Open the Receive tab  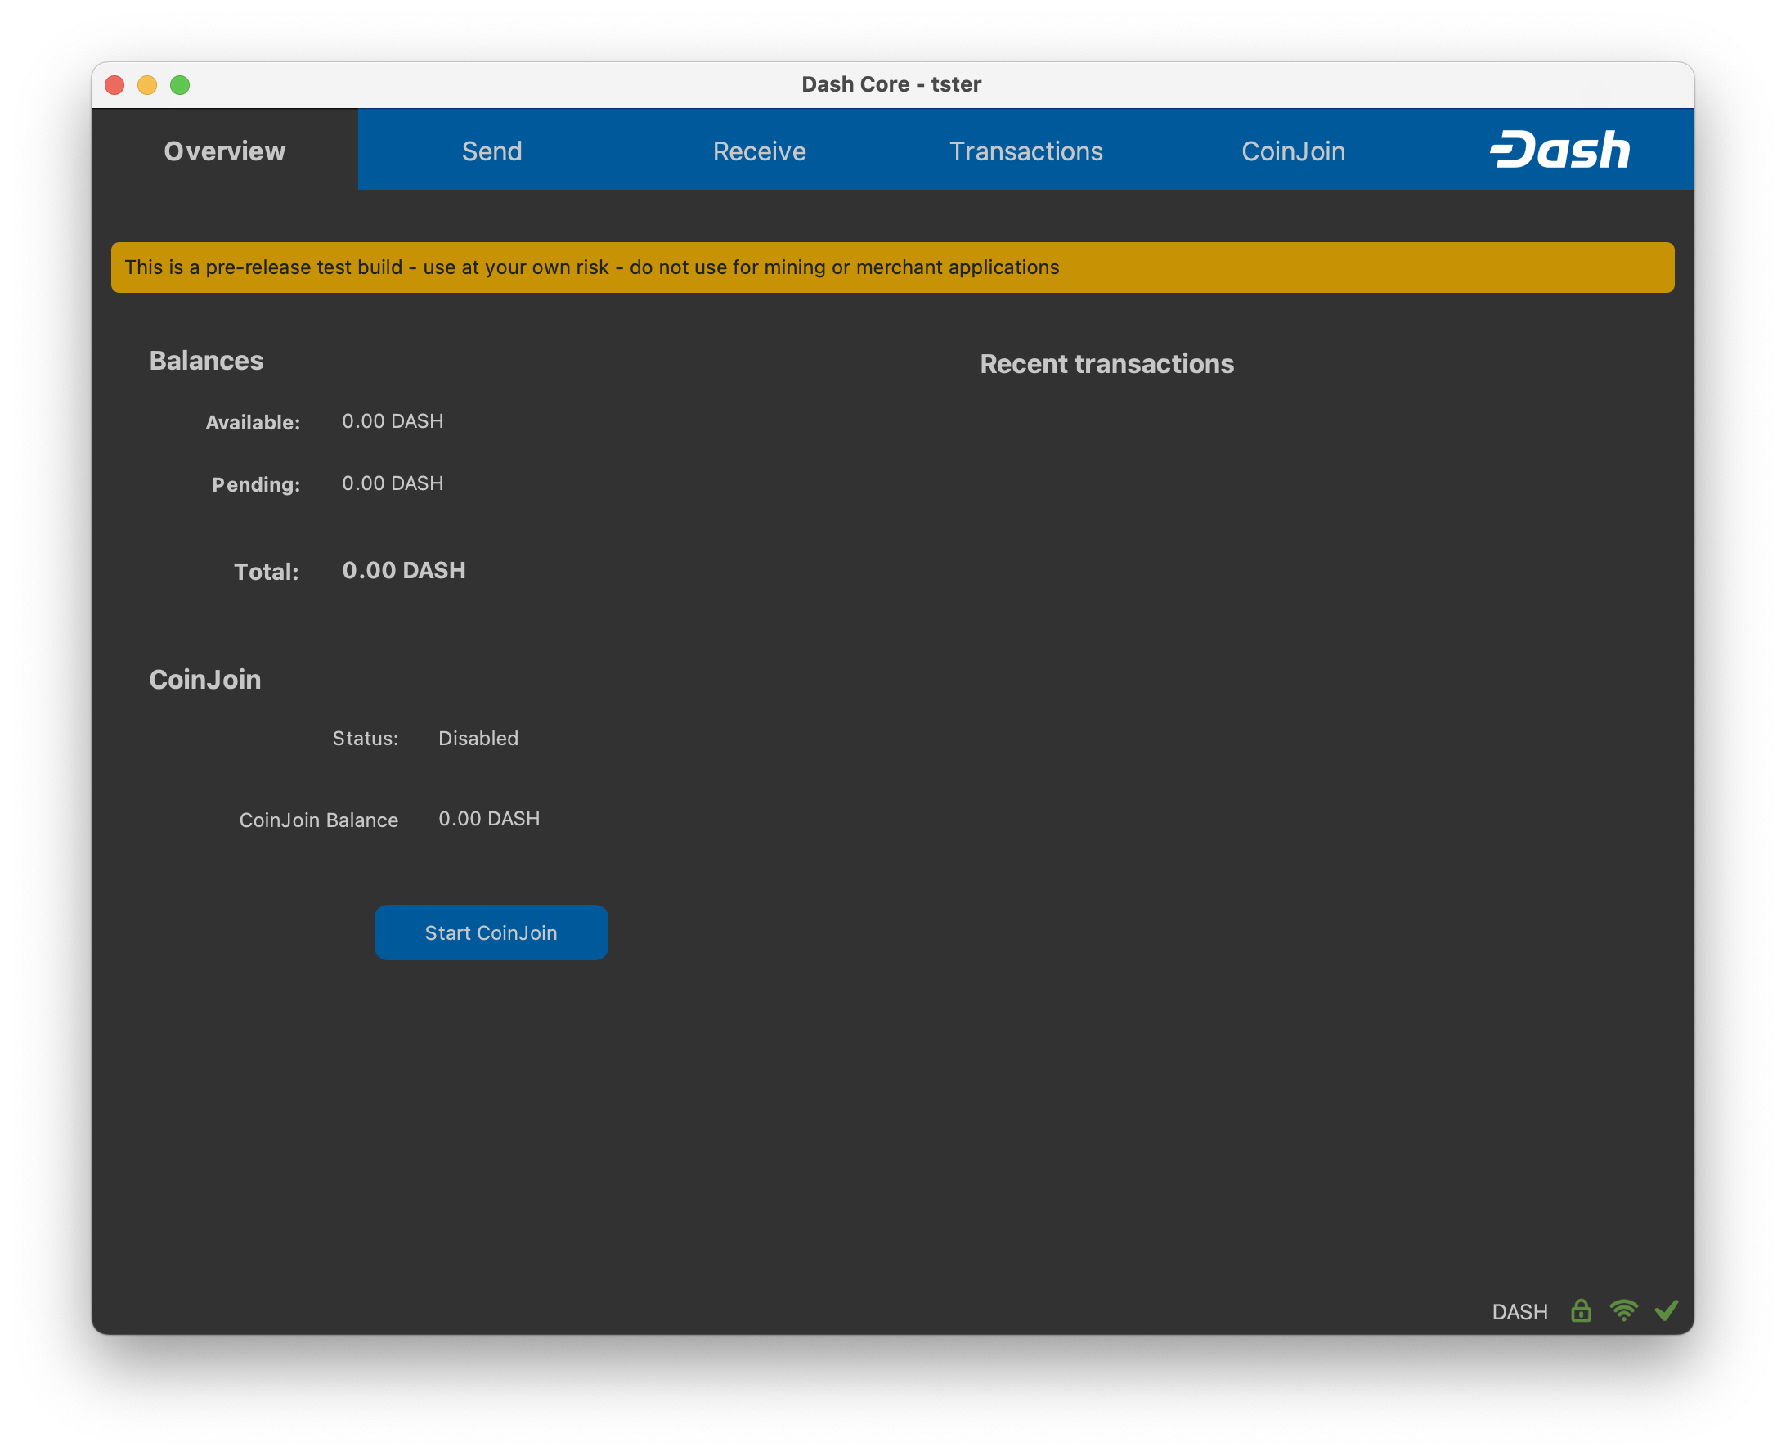[759, 151]
